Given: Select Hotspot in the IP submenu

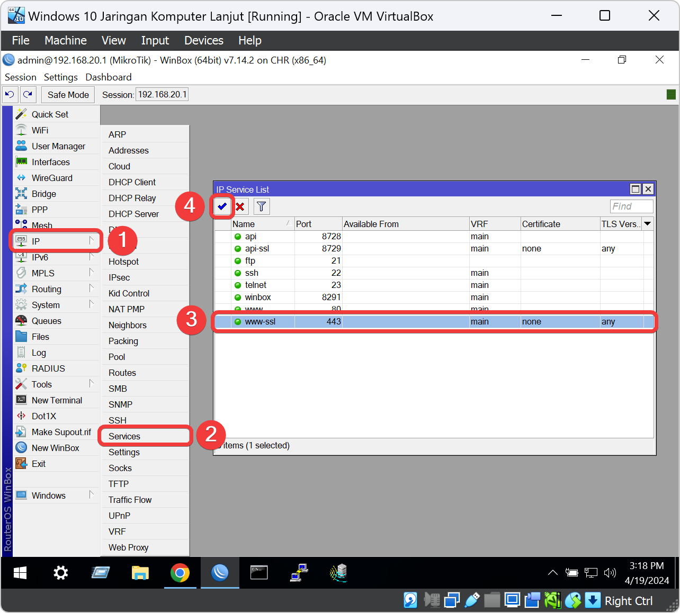Looking at the screenshot, I should pyautogui.click(x=145, y=262).
